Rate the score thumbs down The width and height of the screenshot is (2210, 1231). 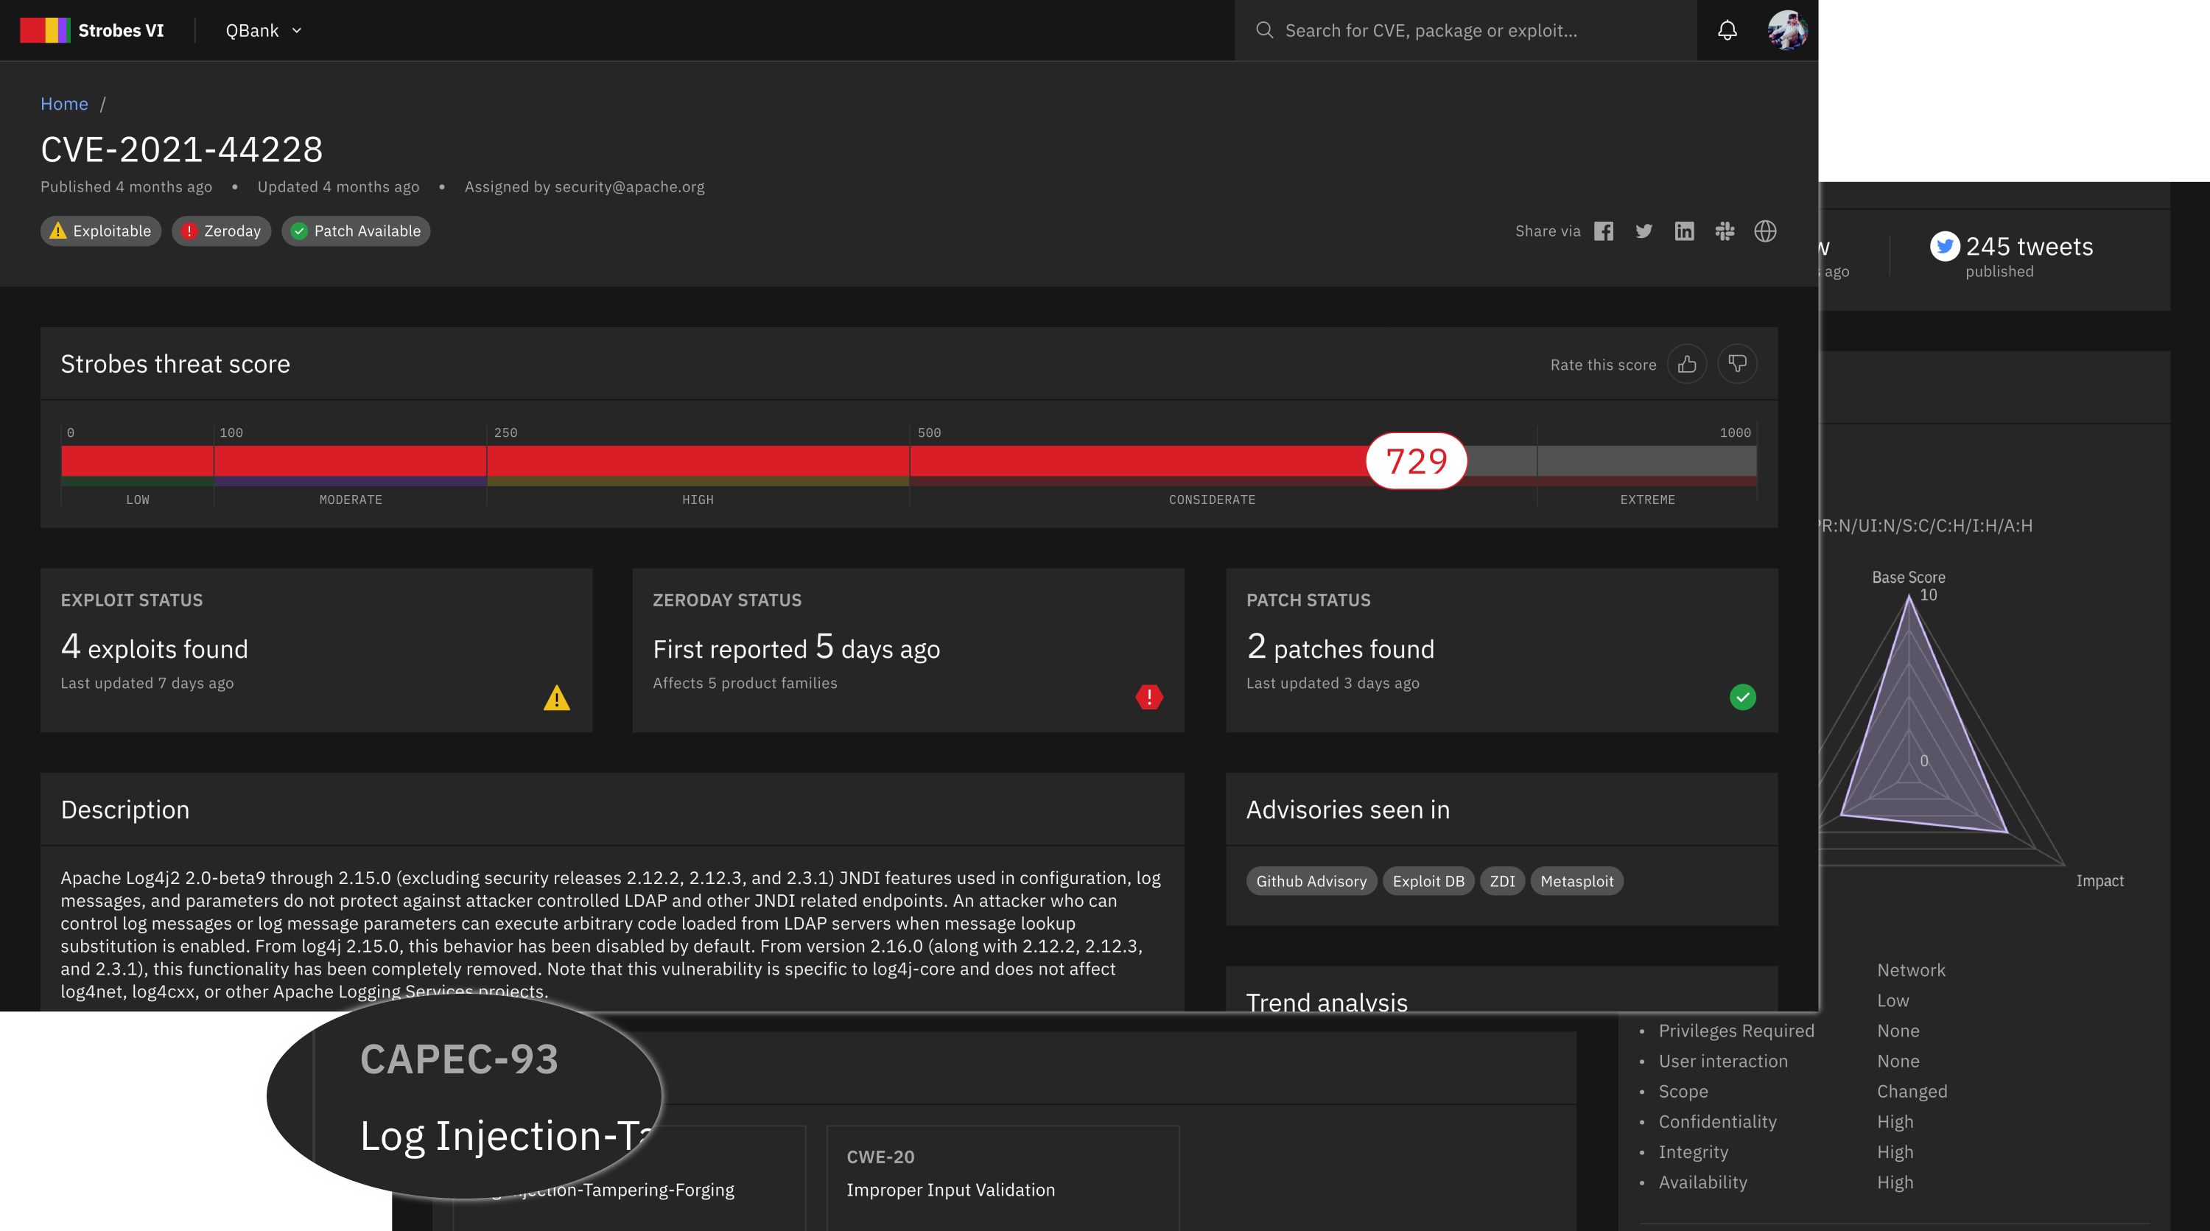tap(1737, 364)
